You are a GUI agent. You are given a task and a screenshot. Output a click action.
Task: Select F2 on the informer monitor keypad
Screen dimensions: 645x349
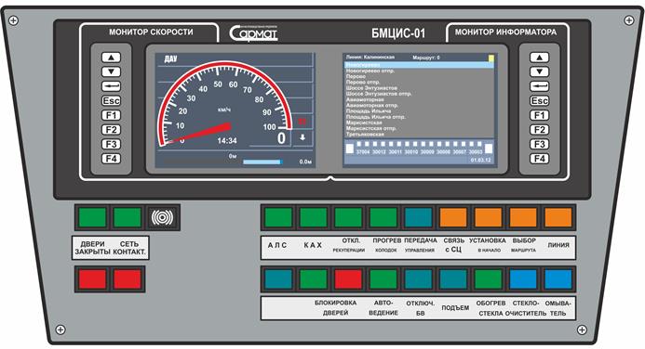pyautogui.click(x=539, y=130)
